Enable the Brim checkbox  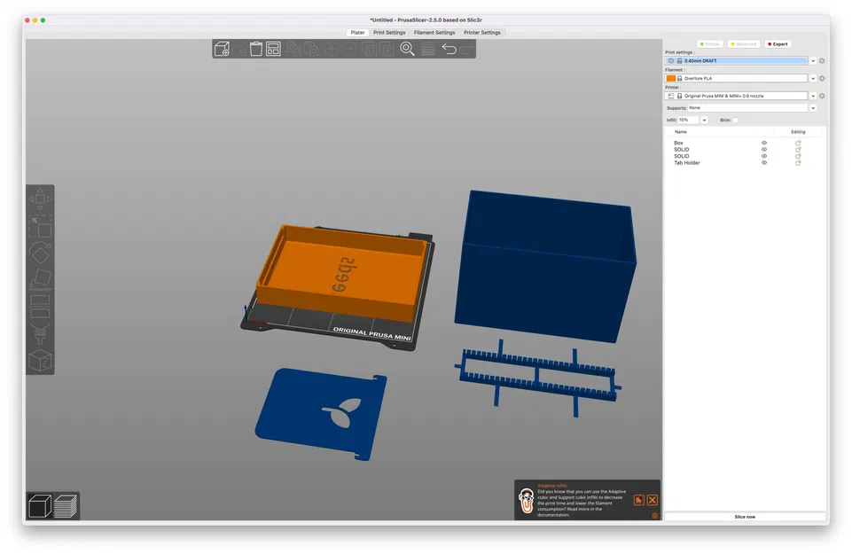point(735,120)
